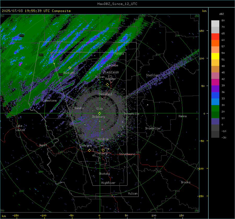Click the Strathmore label
Image resolution: width=235 pixels, height=219 pixels.
(x=127, y=154)
